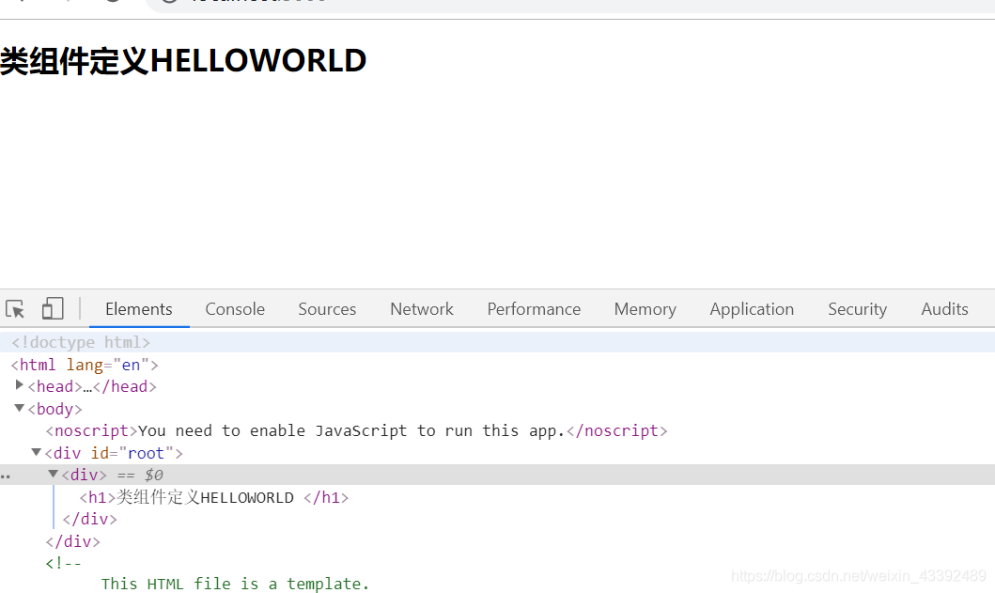Switch to the Elements tab
This screenshot has width=995, height=593.
139,309
